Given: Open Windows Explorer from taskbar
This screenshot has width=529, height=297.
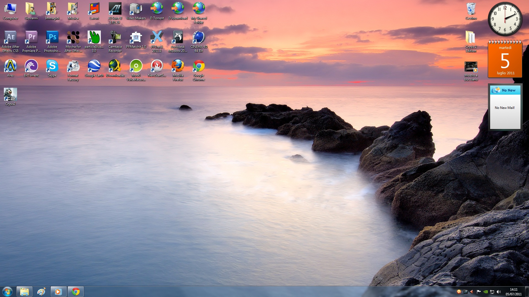Looking at the screenshot, I should click(25, 291).
